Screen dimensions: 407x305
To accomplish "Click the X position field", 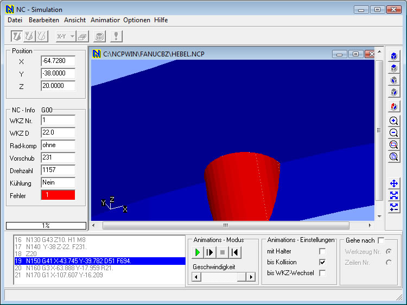I will point(58,61).
